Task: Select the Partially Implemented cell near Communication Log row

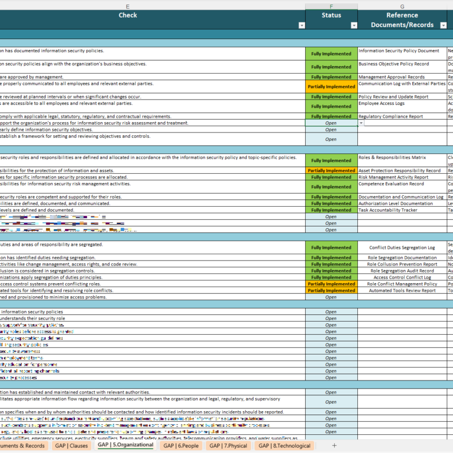Action: coord(331,87)
